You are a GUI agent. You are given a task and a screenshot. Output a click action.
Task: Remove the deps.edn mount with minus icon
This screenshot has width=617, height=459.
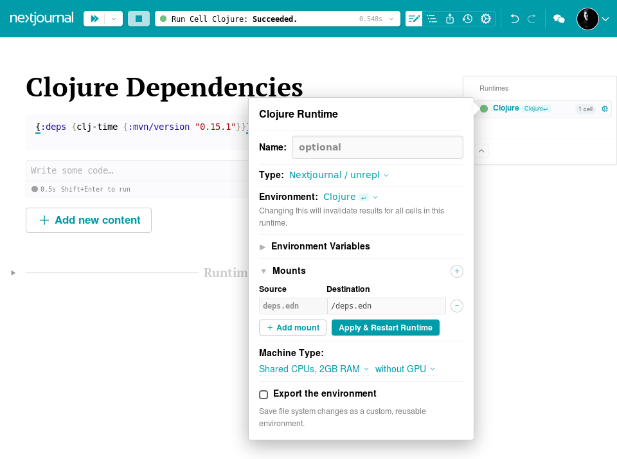pos(456,306)
